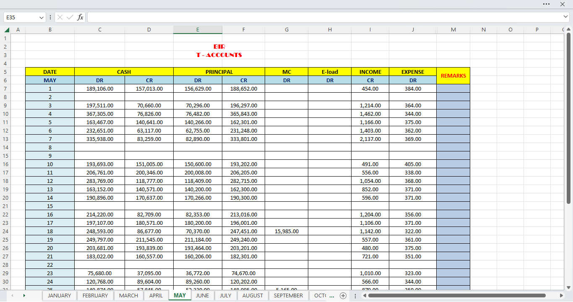Click cell with value 170,266.00

[198, 198]
